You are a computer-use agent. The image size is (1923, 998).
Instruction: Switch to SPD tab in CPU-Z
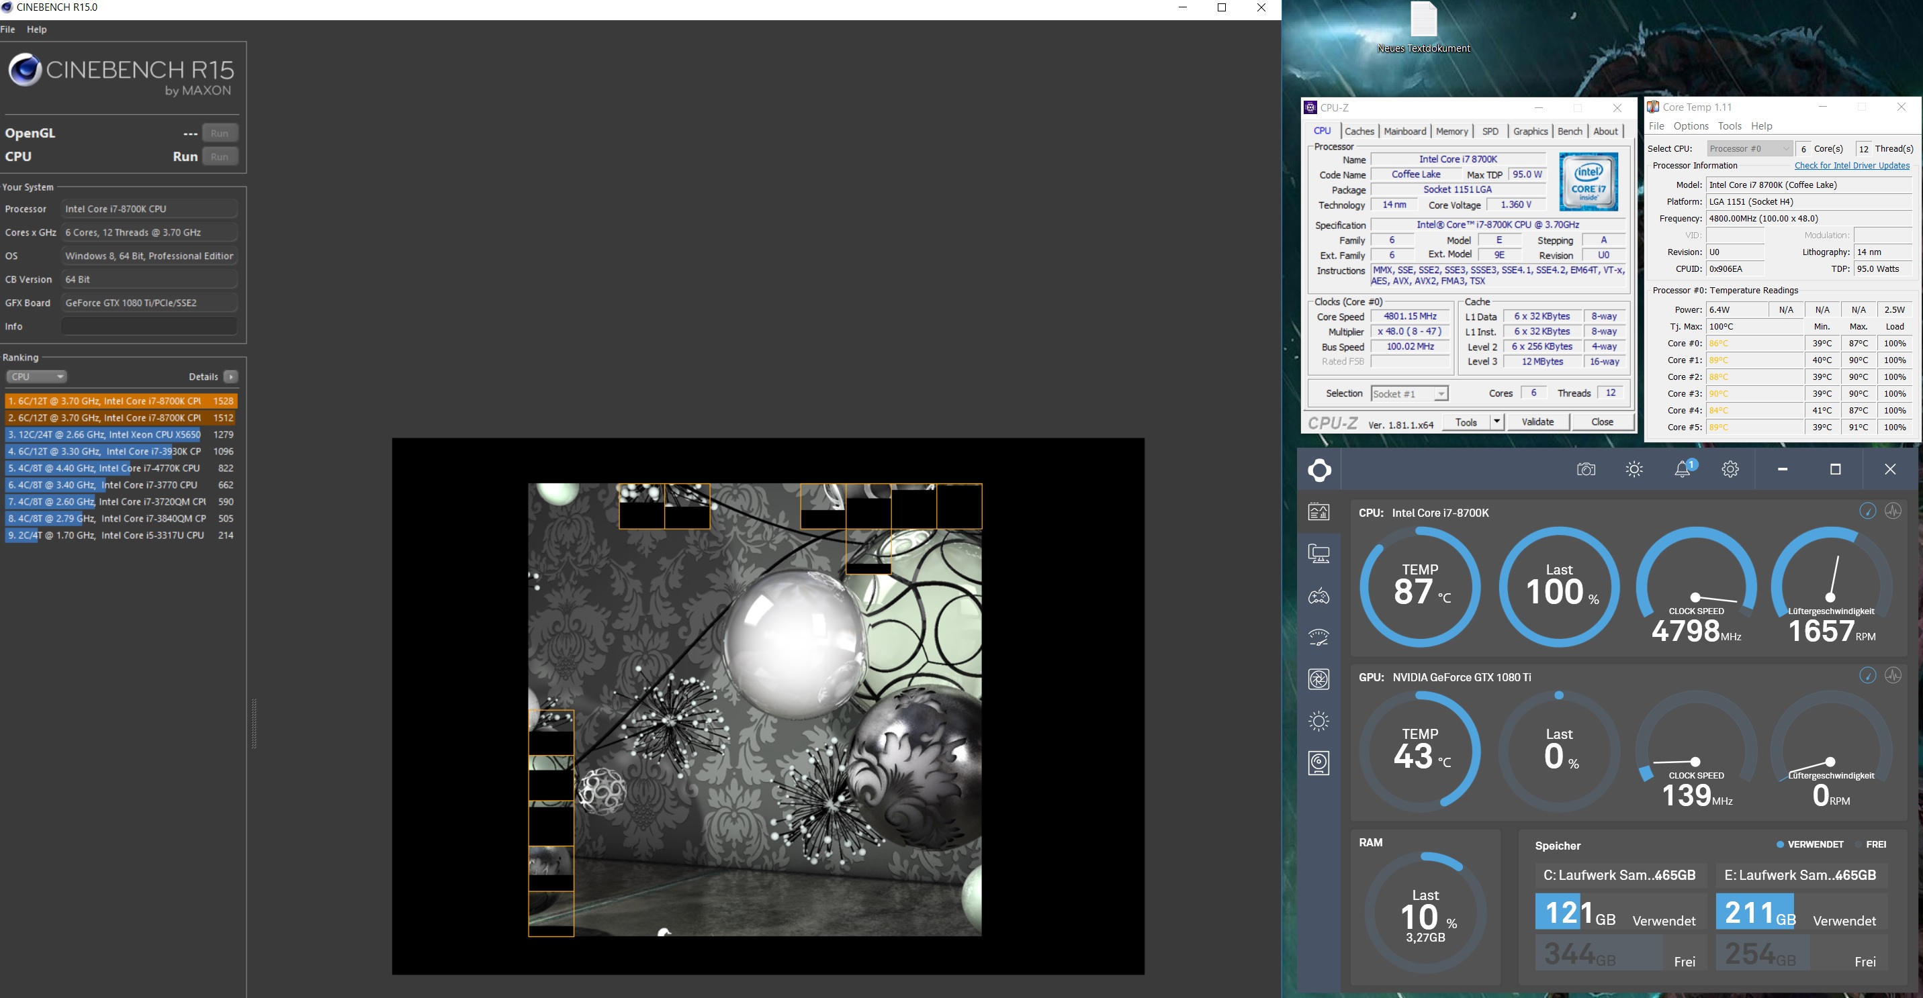click(1490, 132)
